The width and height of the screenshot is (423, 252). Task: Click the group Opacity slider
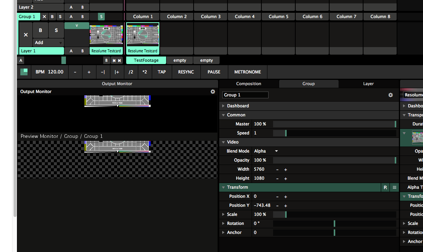tap(334, 160)
